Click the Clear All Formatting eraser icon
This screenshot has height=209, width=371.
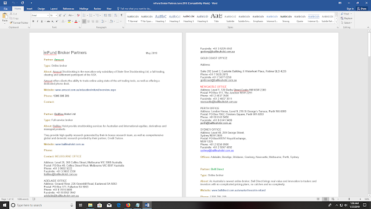(78, 16)
